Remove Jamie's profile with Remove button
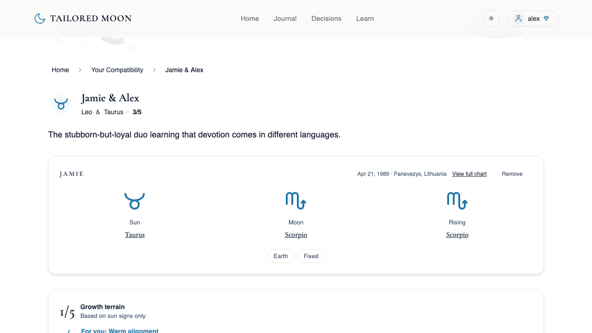The height and width of the screenshot is (333, 592). pos(512,174)
